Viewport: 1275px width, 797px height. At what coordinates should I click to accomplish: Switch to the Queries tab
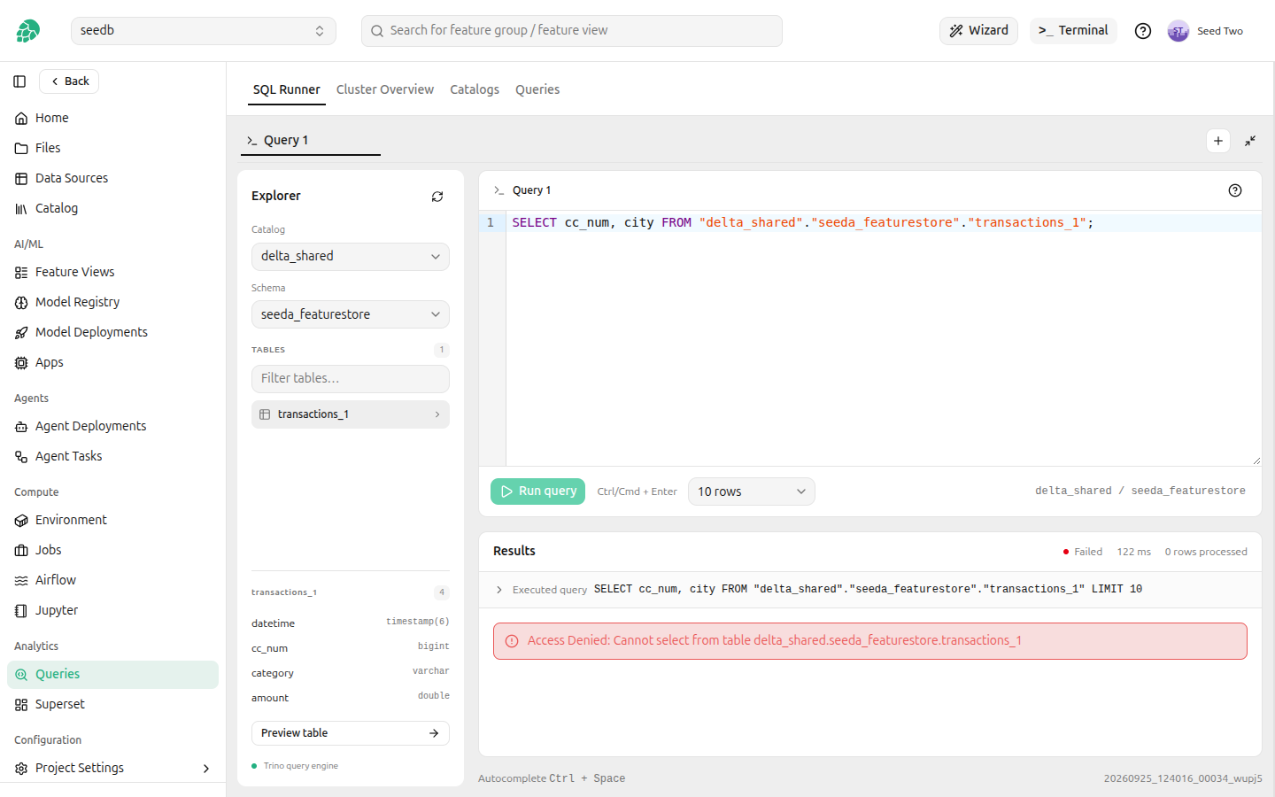[537, 89]
